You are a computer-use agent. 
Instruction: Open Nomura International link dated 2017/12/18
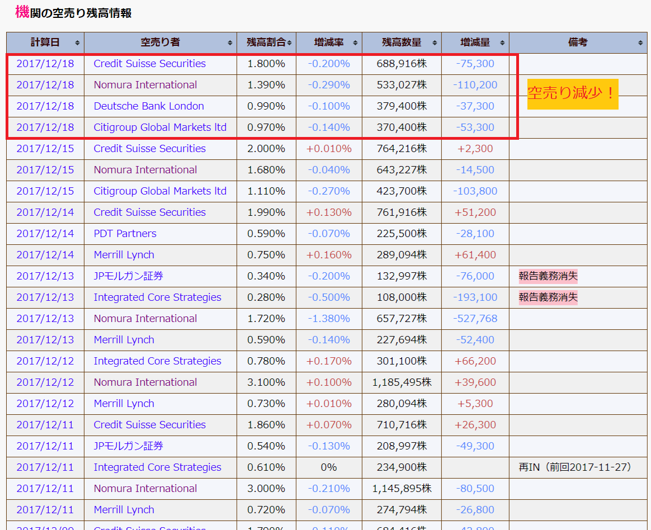click(145, 84)
